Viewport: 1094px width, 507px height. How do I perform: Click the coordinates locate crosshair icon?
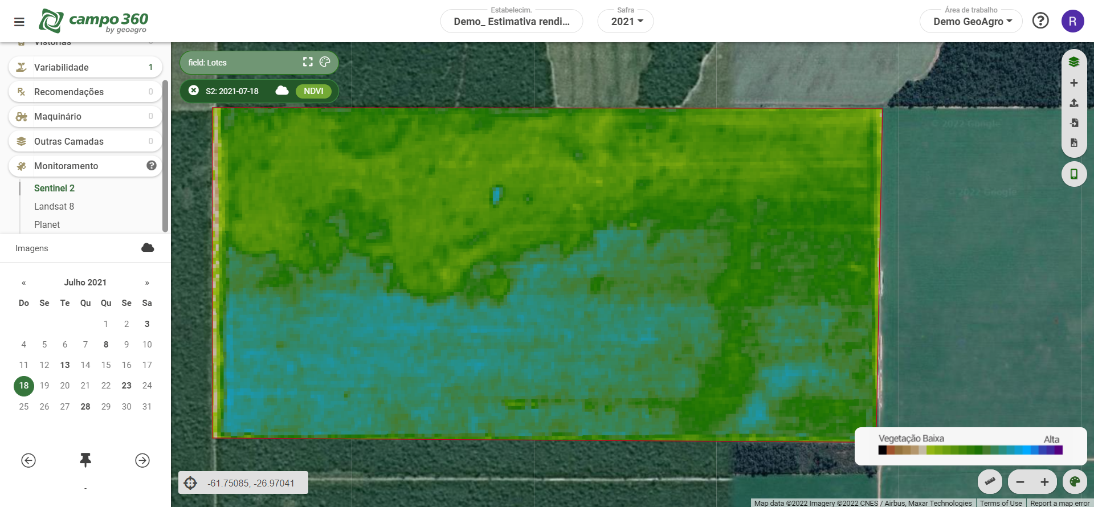[190, 483]
